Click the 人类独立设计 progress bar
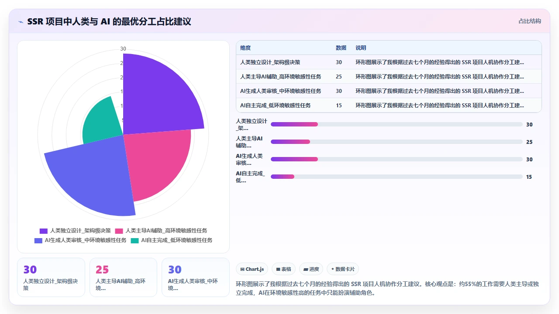 click(x=397, y=124)
